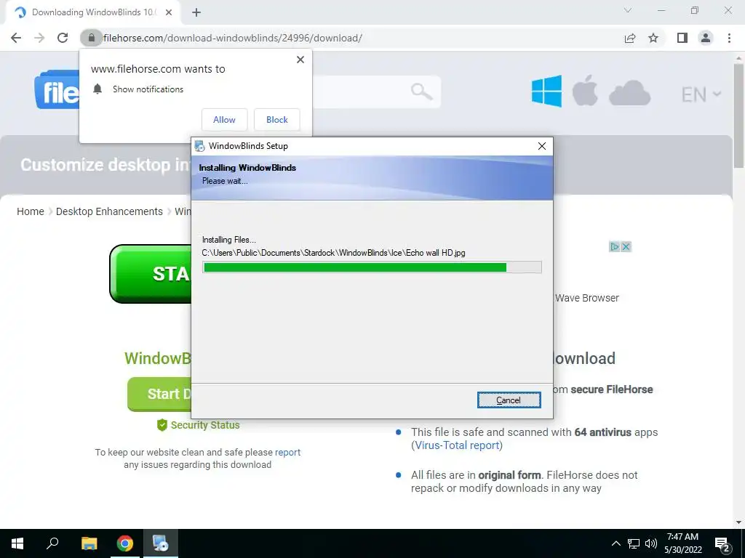Open site info lock icon
The width and height of the screenshot is (745, 558).
click(x=91, y=38)
